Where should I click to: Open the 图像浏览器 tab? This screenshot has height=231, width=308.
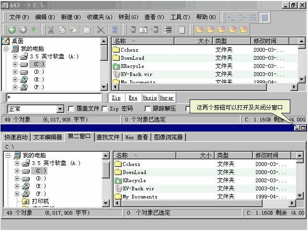[168, 137]
